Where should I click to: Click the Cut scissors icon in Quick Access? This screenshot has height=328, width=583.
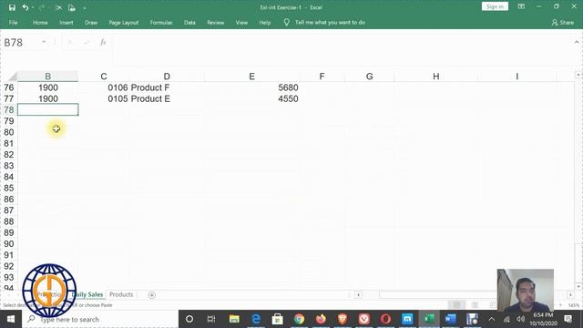[58, 7]
